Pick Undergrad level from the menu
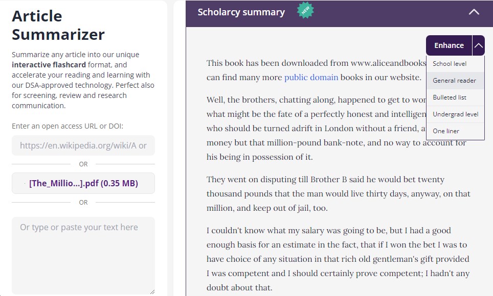The height and width of the screenshot is (296, 493). 456,114
